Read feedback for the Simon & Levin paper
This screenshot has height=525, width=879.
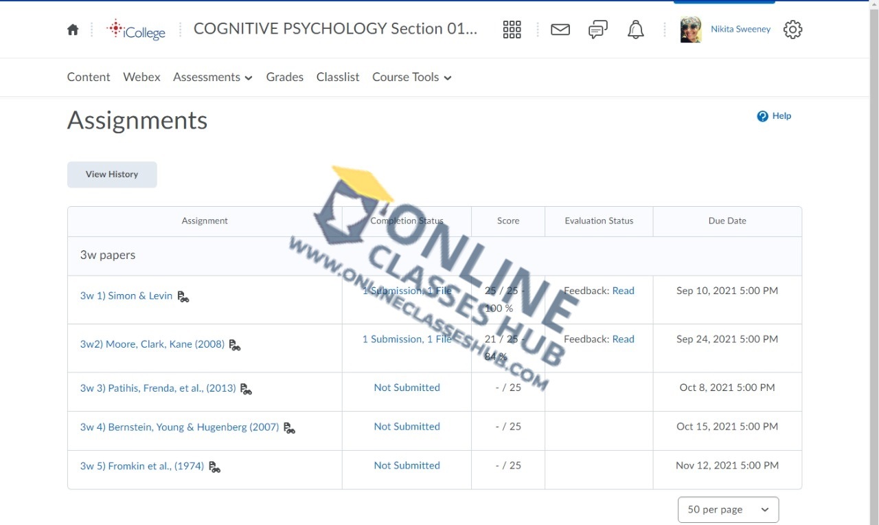pyautogui.click(x=623, y=291)
